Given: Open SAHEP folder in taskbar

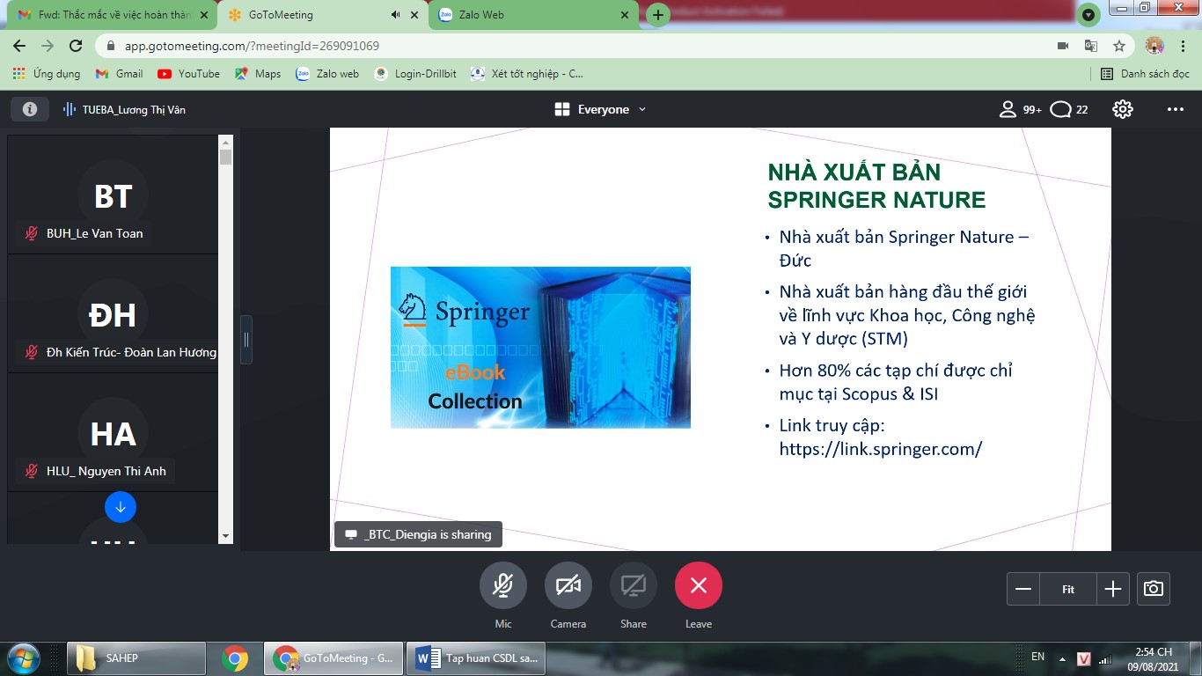Looking at the screenshot, I should tap(136, 658).
